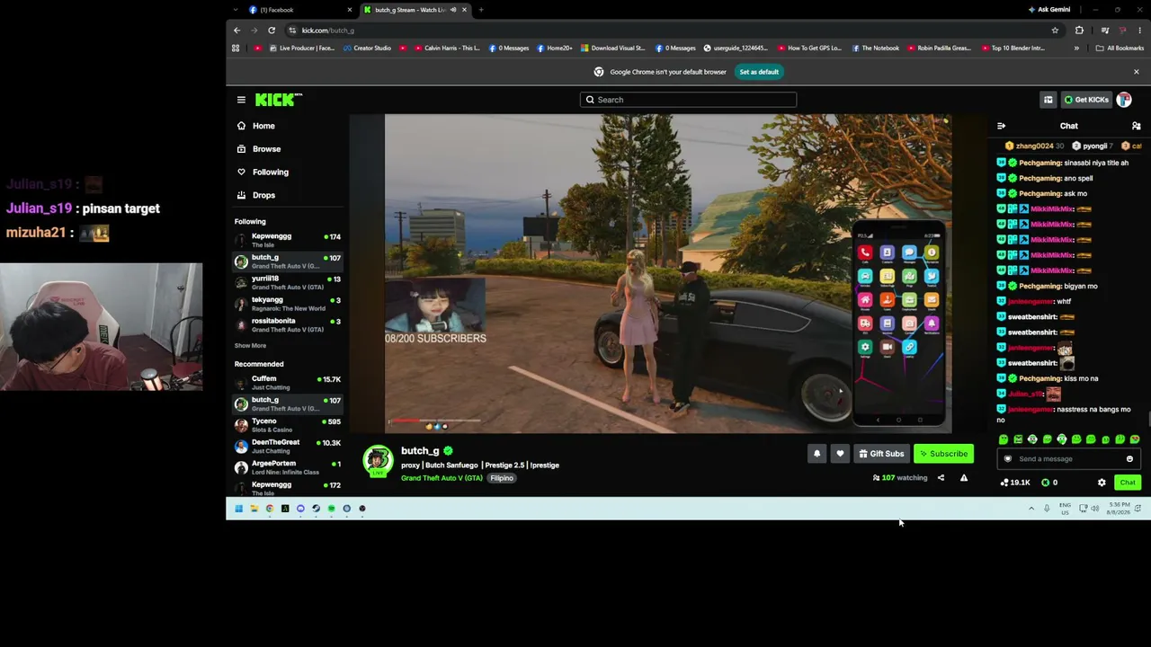Click the address bar URL kick.com/butch_g
Image resolution: width=1151 pixels, height=647 pixels.
point(328,31)
